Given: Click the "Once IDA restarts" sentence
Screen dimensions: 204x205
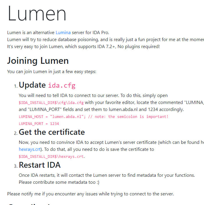Looking at the screenshot, I should click(107, 175).
